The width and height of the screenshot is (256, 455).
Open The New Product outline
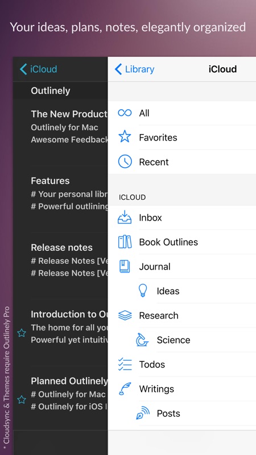tap(60, 127)
